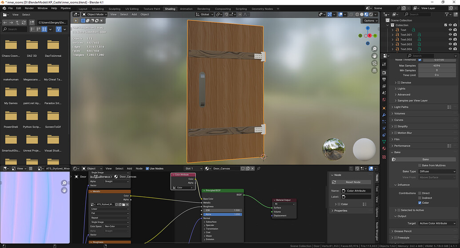460x248 pixels.
Task: Toggle the Use Nodes checkbox
Action: click(x=147, y=169)
